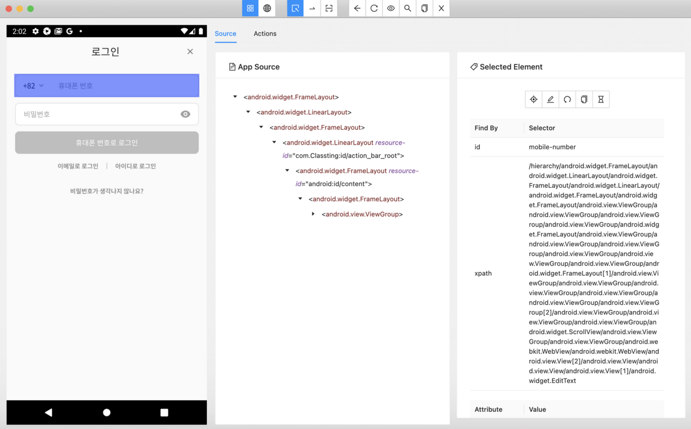Image resolution: width=691 pixels, height=429 pixels.
Task: Click 비밀번호가 생각나지 않나요? link
Action: 107,191
